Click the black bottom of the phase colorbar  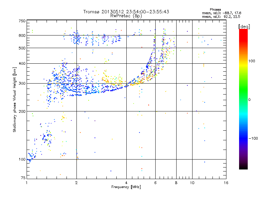point(243,167)
